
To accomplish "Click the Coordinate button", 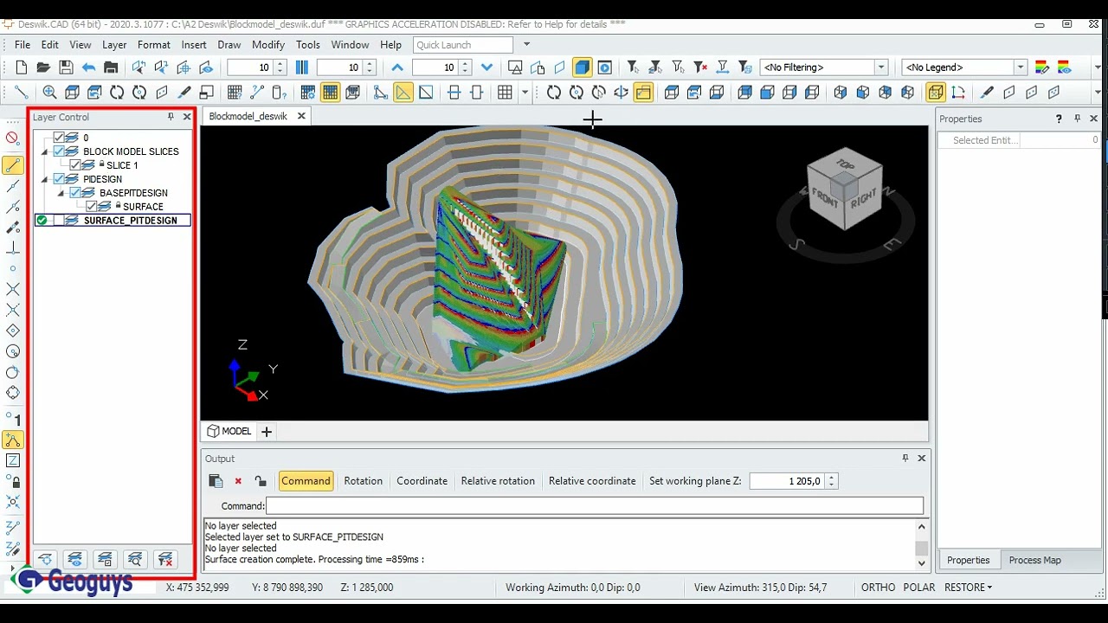I will (x=422, y=481).
